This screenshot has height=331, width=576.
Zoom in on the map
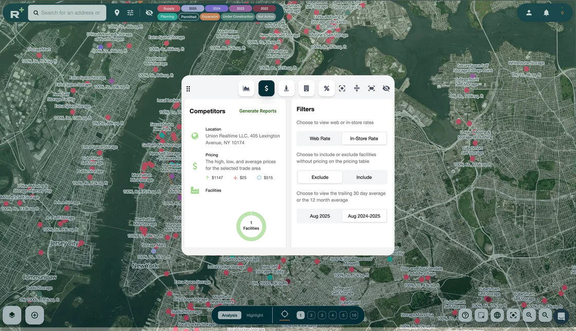pyautogui.click(x=529, y=315)
